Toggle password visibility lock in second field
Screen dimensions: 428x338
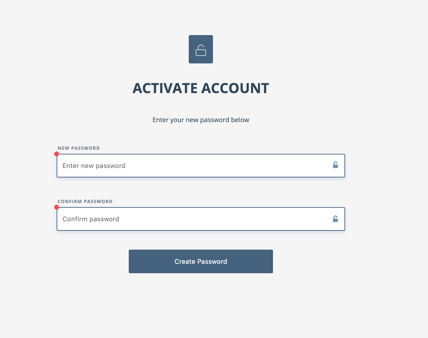pos(335,219)
